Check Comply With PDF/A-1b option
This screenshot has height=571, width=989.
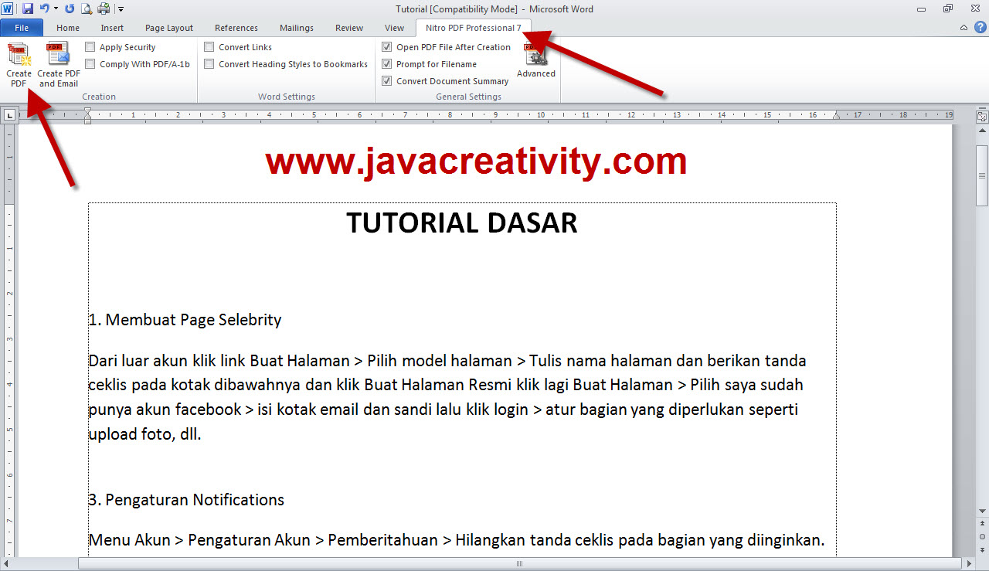click(90, 64)
